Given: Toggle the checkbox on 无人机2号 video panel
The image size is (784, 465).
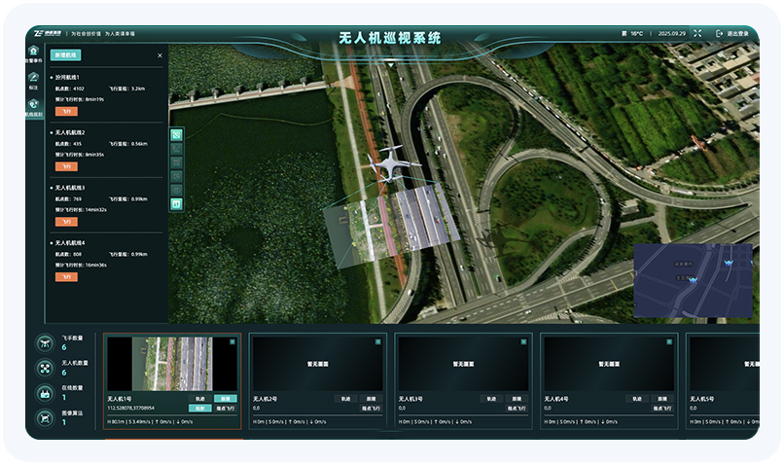Looking at the screenshot, I should pyautogui.click(x=376, y=341).
